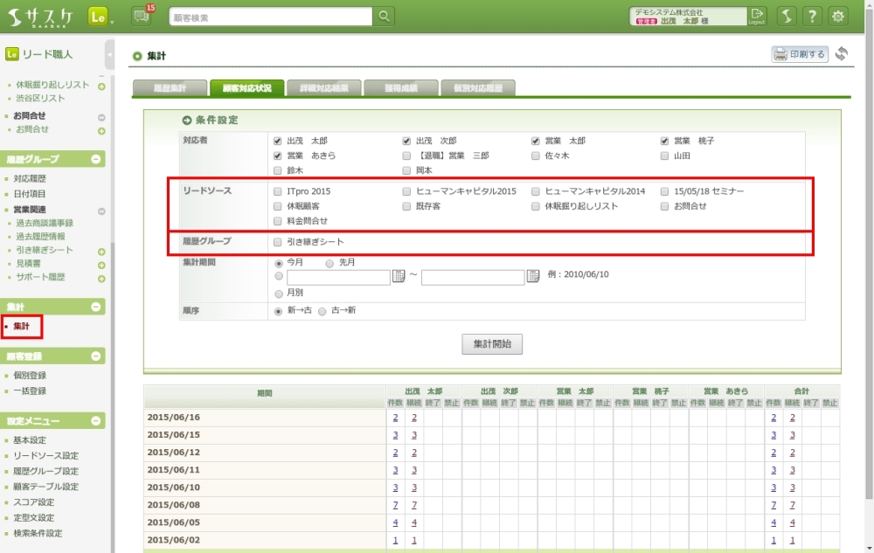Enable the 引き継ぎシート checkbox

(x=278, y=242)
